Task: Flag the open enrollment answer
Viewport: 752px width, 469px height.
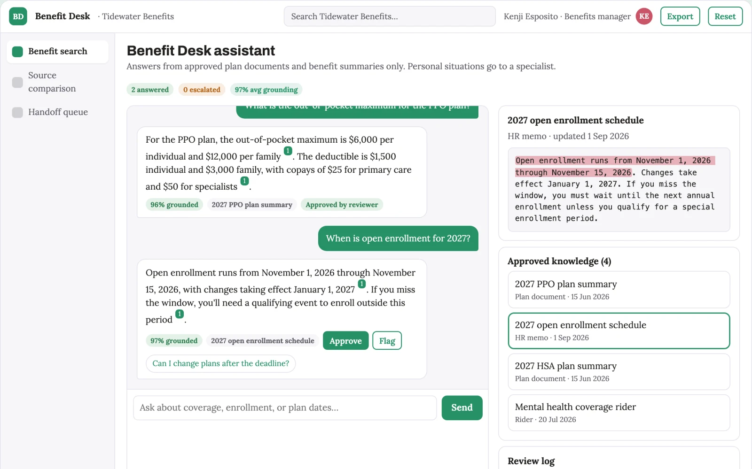Action: (x=387, y=341)
